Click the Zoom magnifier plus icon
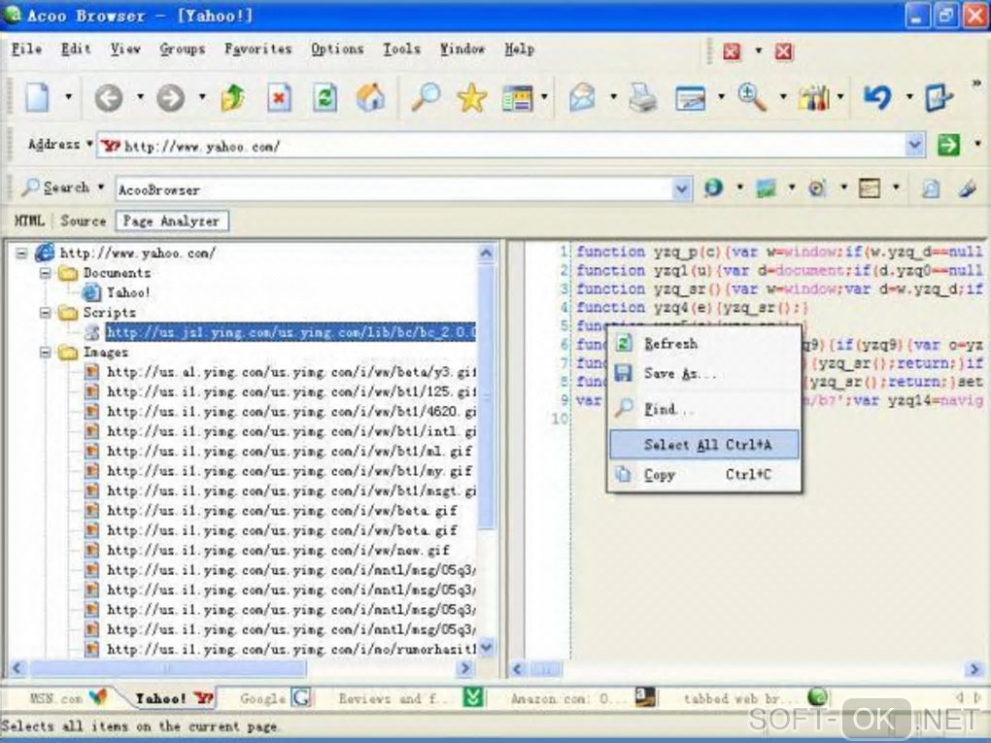The image size is (991, 743). pos(751,97)
